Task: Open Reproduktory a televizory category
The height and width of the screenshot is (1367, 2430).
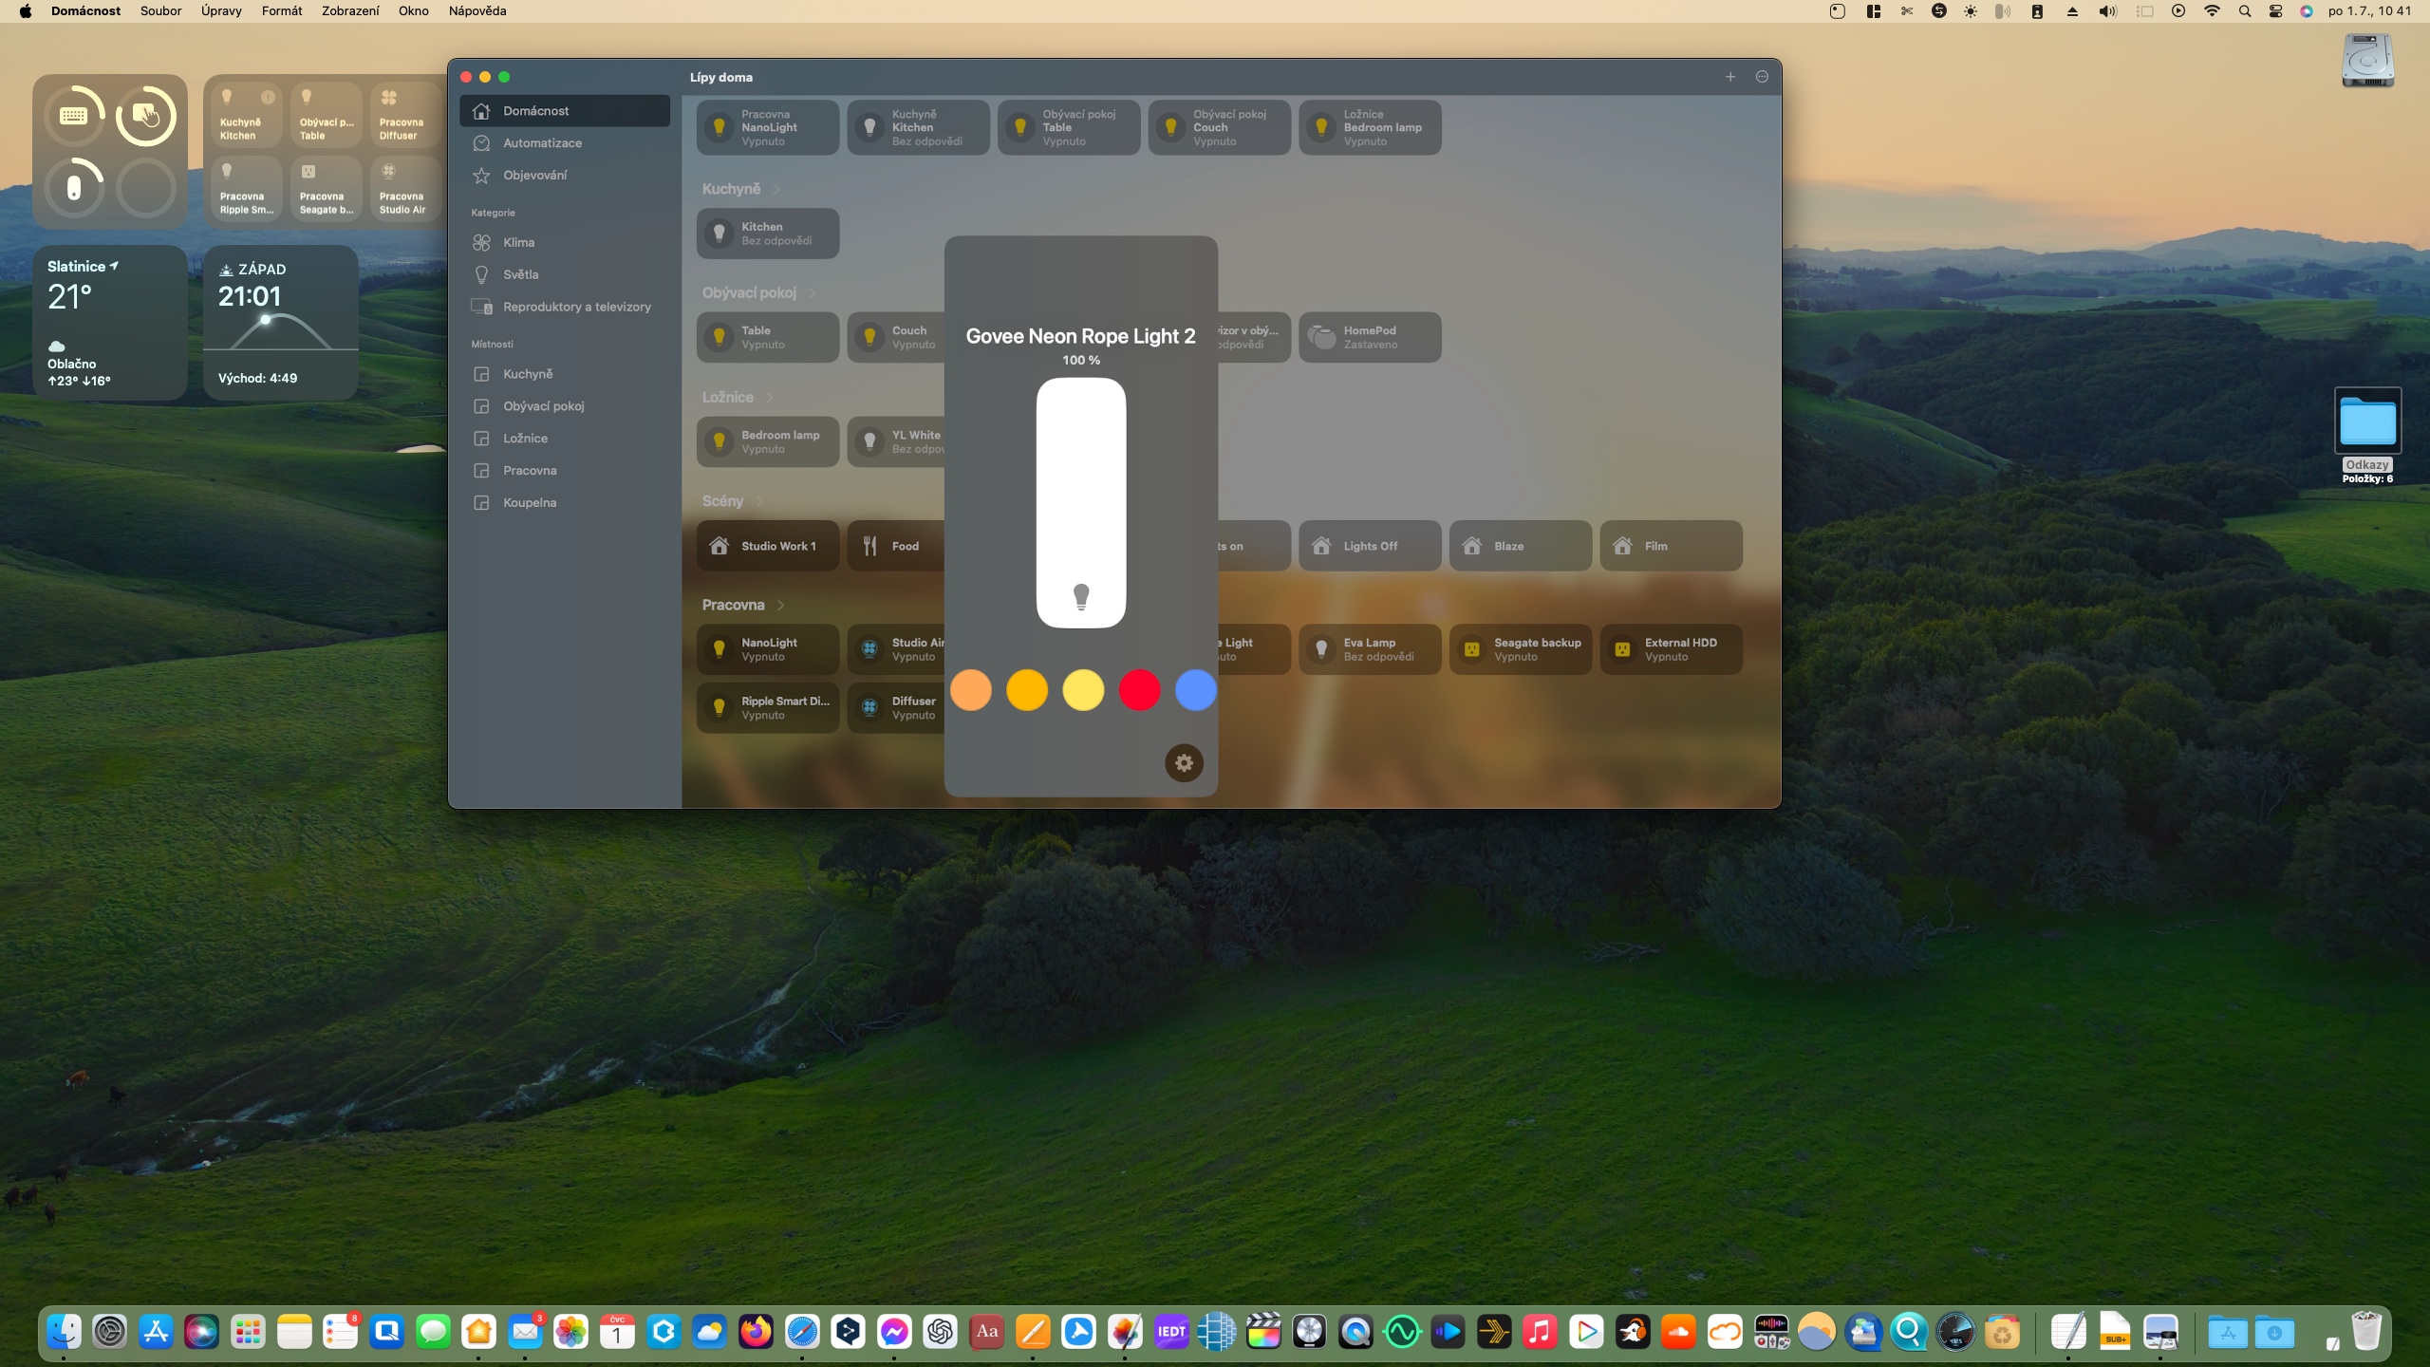Action: 576,307
